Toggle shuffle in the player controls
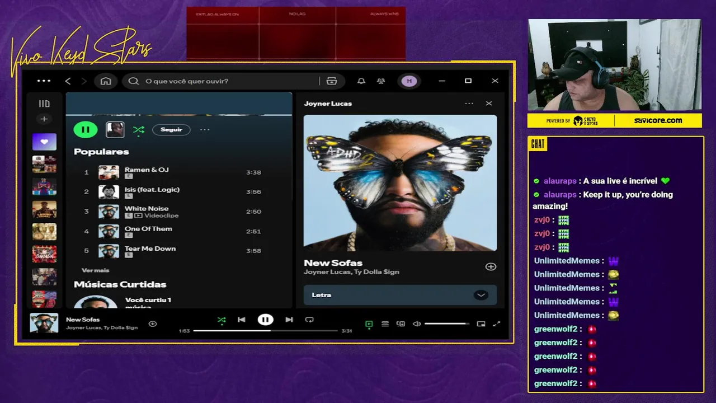Viewport: 716px width, 403px height. pos(222,320)
